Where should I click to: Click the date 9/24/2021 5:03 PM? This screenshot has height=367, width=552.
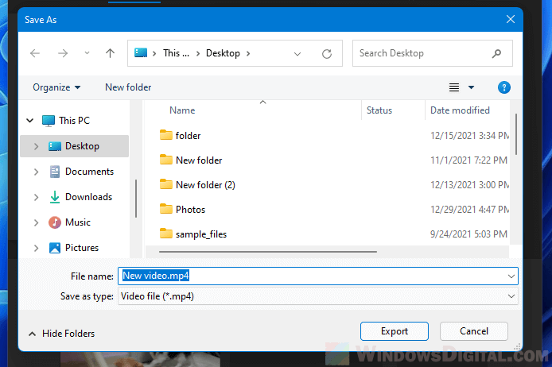point(468,234)
